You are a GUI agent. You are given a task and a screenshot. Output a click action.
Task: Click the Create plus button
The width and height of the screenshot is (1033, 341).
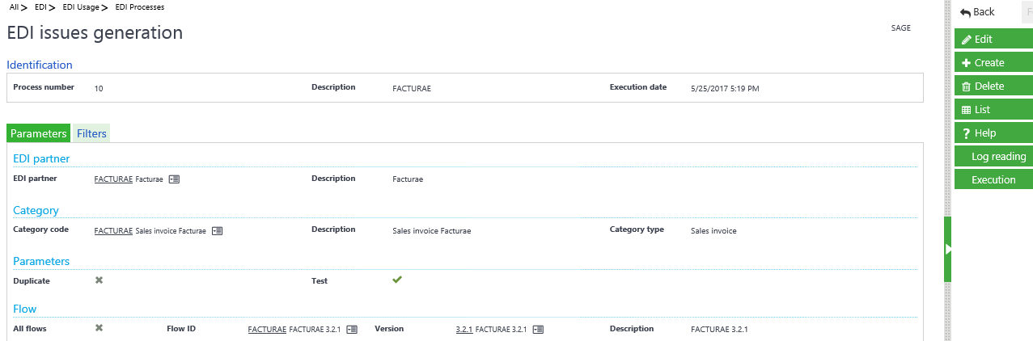(993, 62)
